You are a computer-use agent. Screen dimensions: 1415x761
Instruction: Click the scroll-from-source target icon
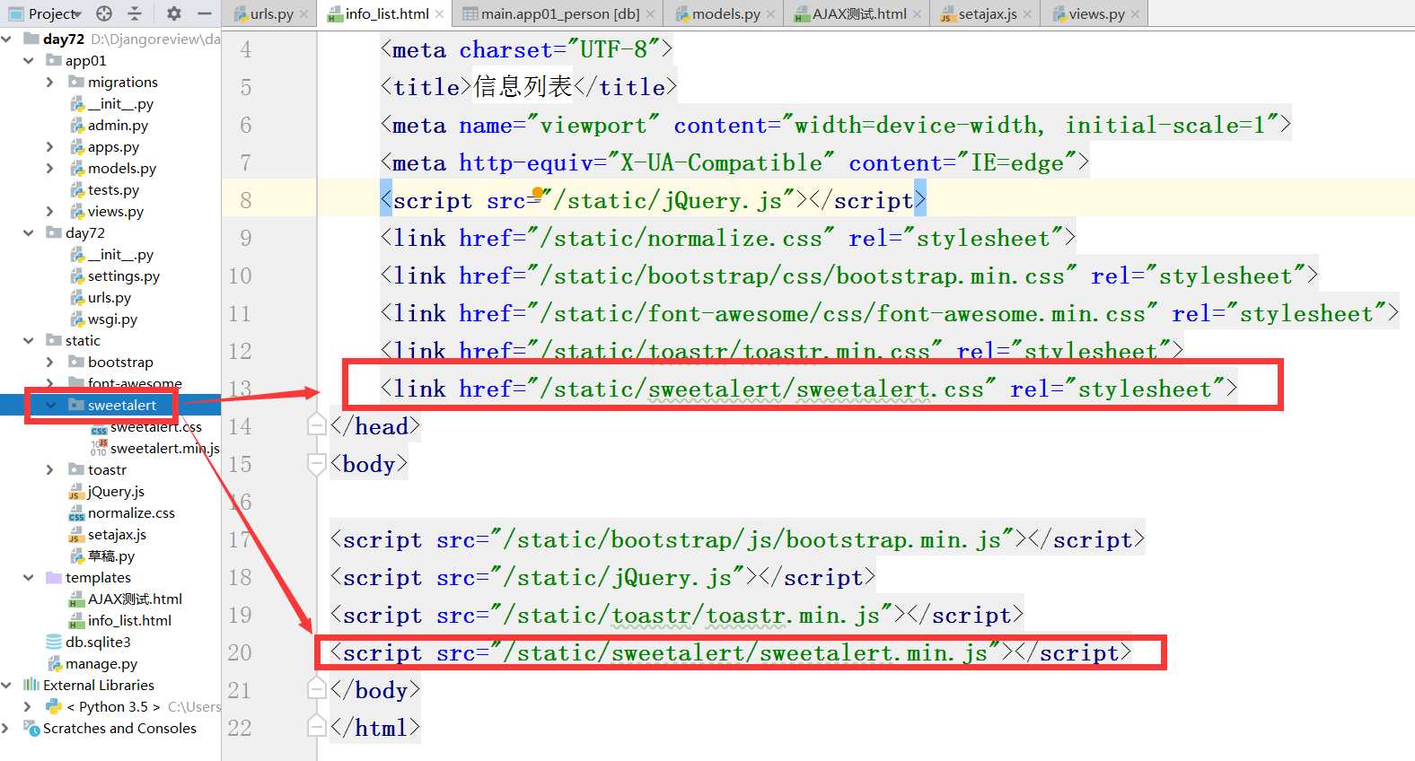point(104,13)
